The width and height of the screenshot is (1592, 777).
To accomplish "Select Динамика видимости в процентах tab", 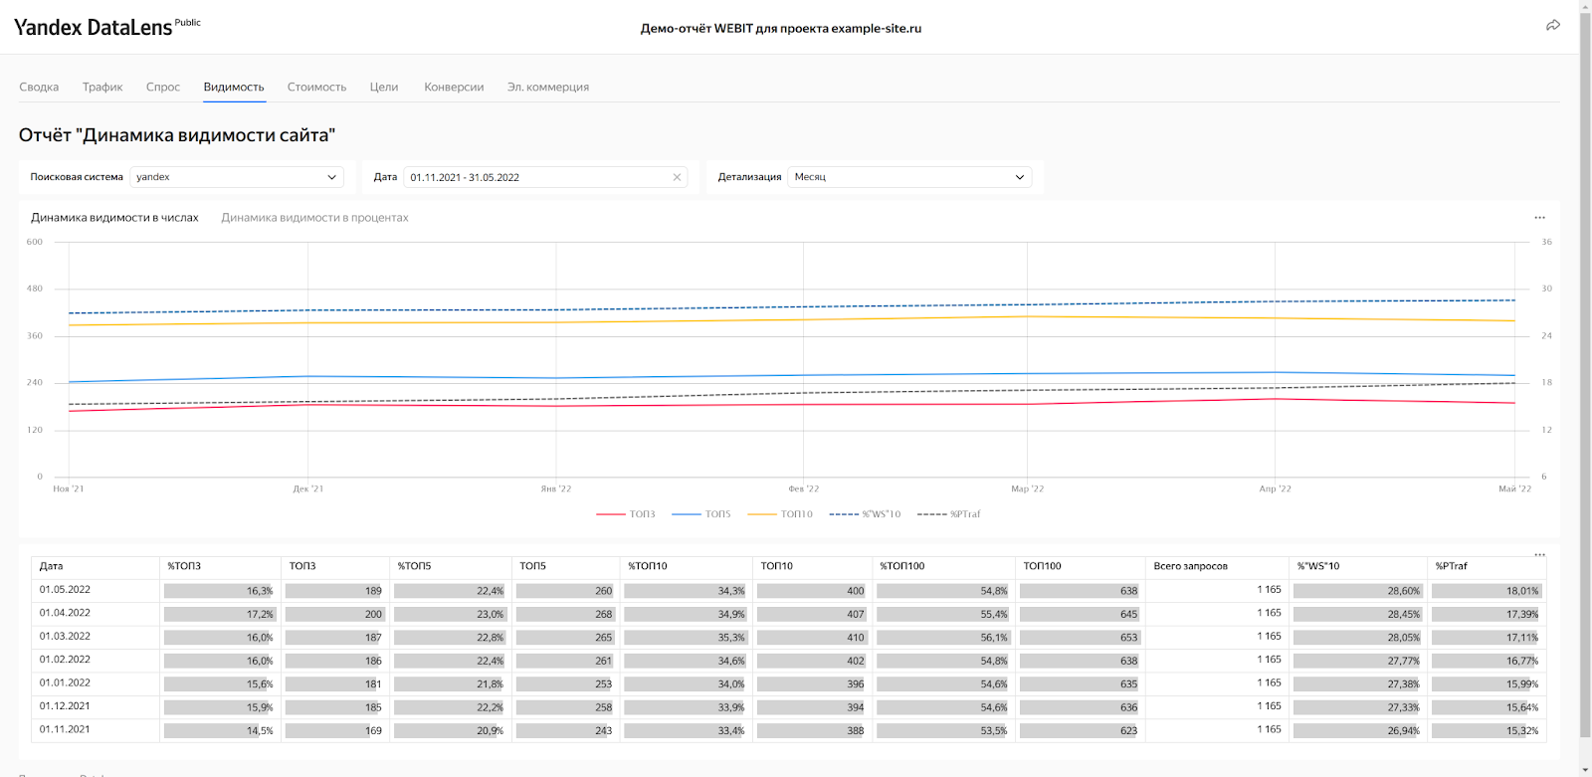I will click(314, 218).
